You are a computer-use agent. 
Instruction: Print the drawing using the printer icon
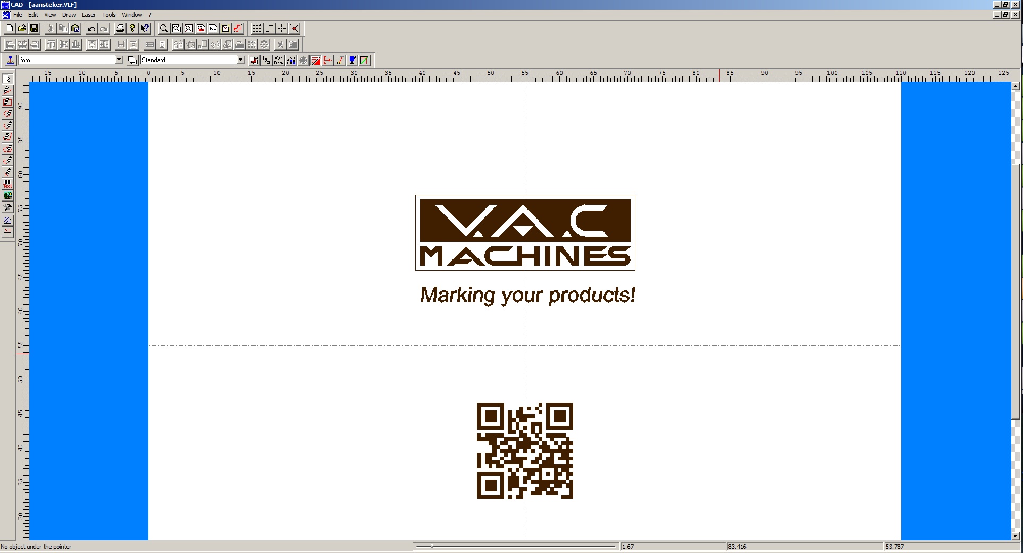click(120, 29)
